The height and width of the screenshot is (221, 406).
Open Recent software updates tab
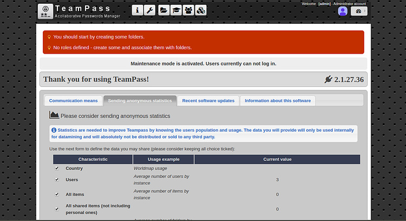[208, 101]
